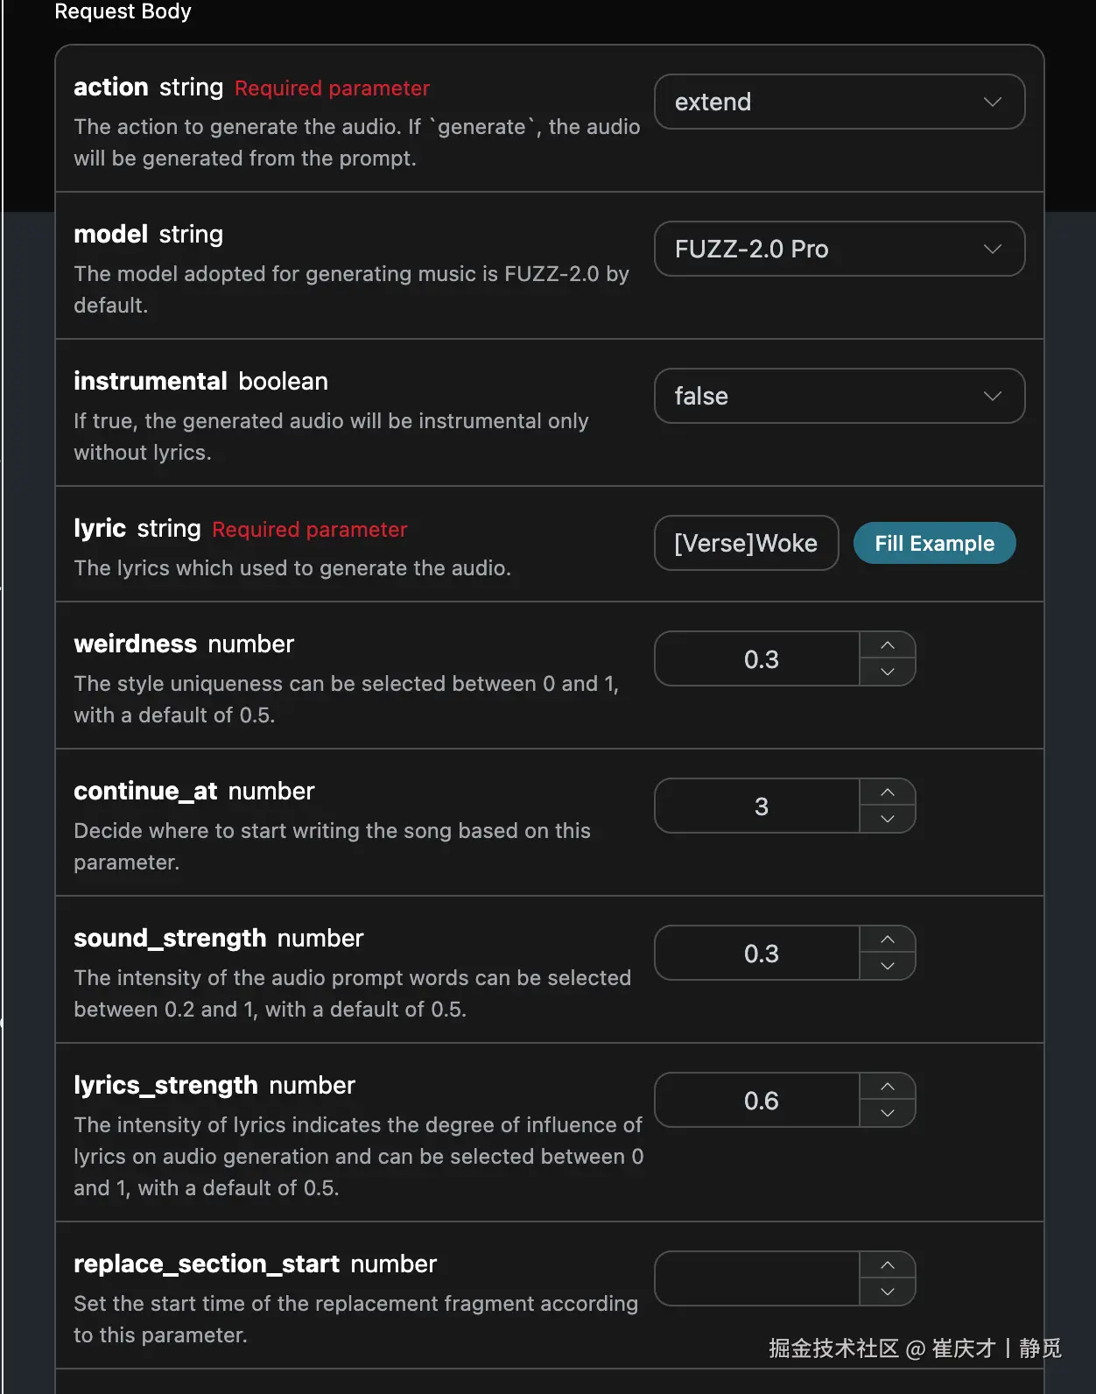The image size is (1096, 1394).
Task: Increment the continue_at value
Action: click(887, 792)
